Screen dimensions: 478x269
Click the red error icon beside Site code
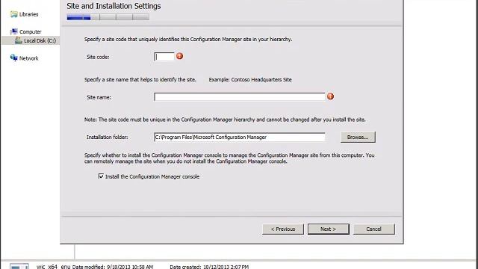pyautogui.click(x=179, y=56)
